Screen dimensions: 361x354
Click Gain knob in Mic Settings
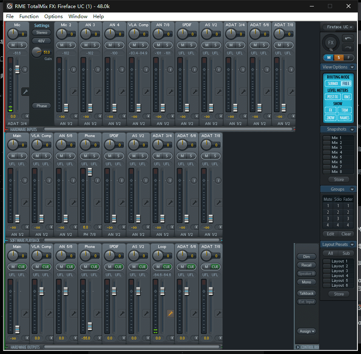pos(36,52)
